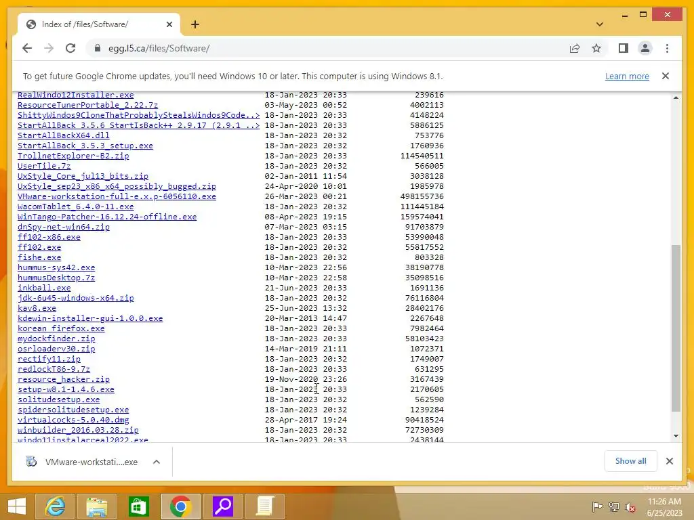Open VMware download options chevron
The height and width of the screenshot is (520, 694).
tap(157, 462)
